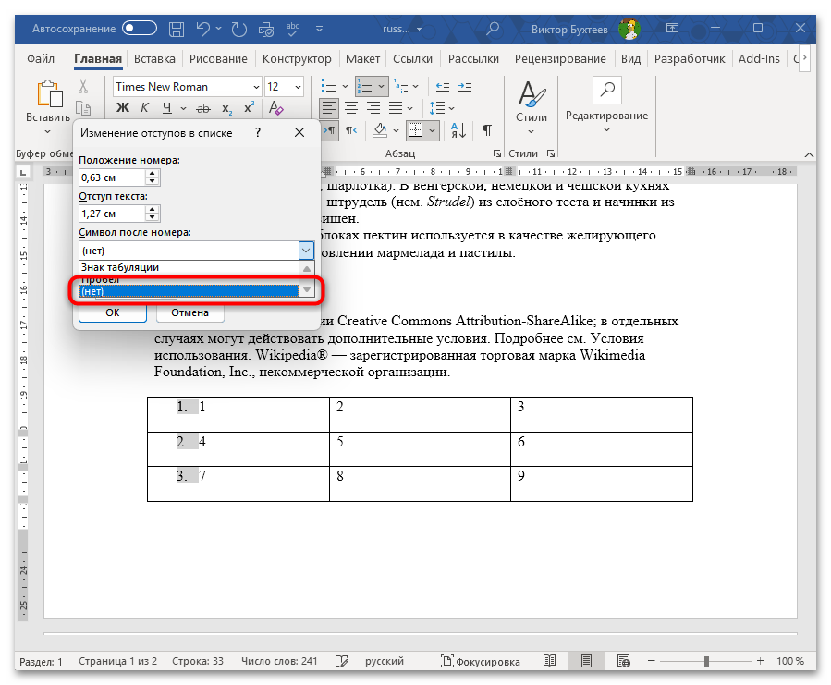The image size is (831, 685).
Task: Click the Cut scissors icon
Action: click(x=83, y=87)
